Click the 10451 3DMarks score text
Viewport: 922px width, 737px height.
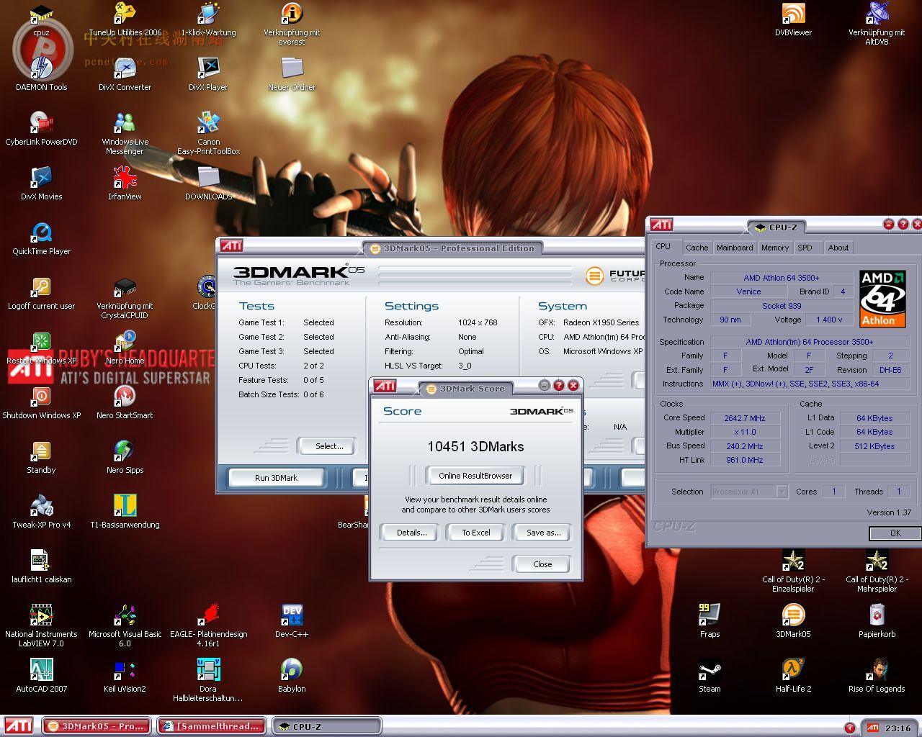point(475,446)
